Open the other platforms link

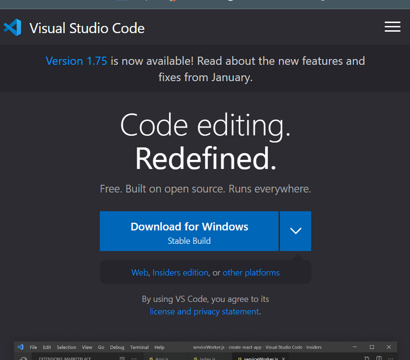[251, 272]
